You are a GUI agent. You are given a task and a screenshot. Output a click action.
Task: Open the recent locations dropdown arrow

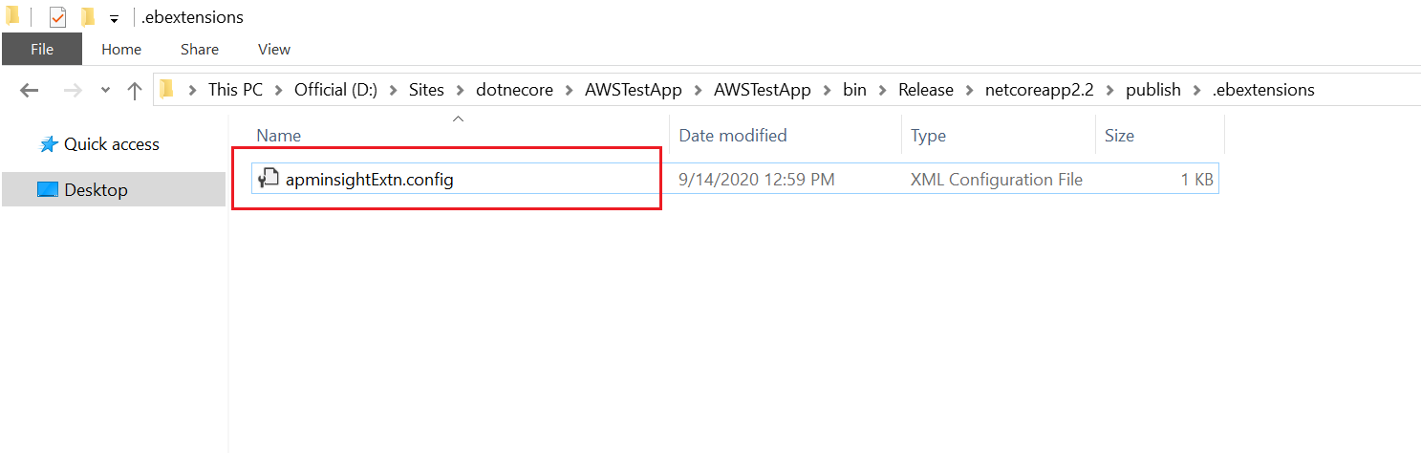point(105,91)
